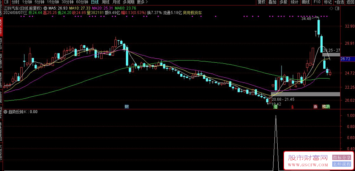Switch to 日线 daily chart
This screenshot has width=355, height=171.
95,2
